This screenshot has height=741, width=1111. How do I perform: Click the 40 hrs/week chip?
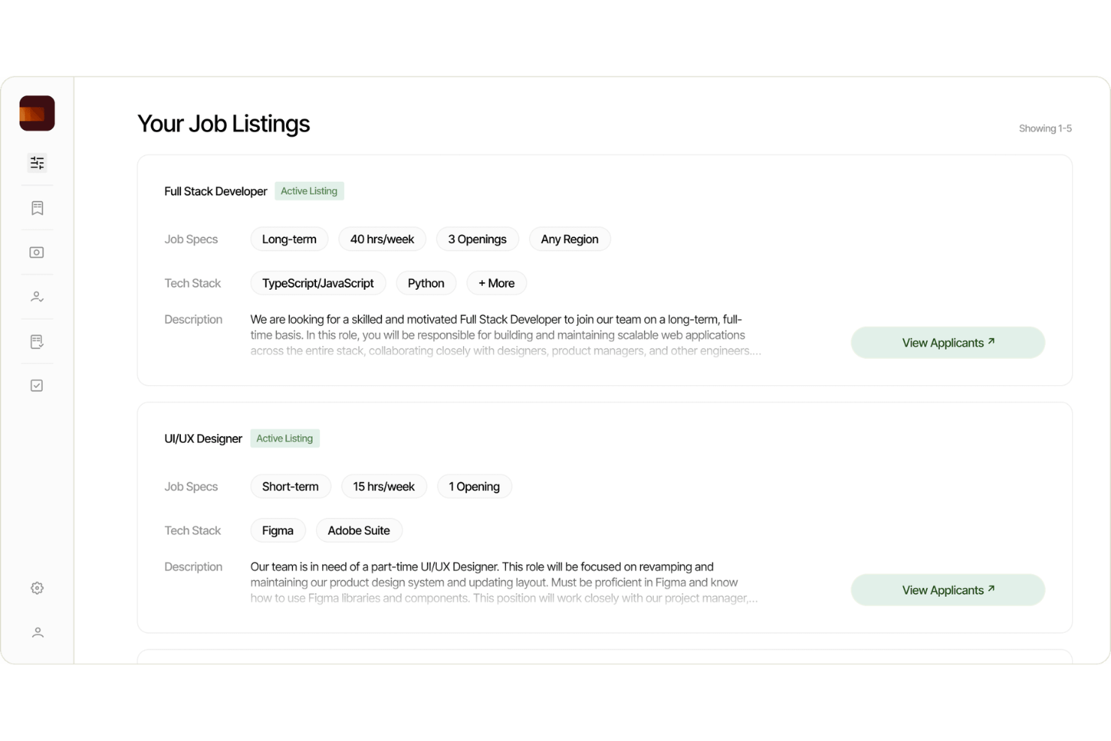pyautogui.click(x=382, y=239)
